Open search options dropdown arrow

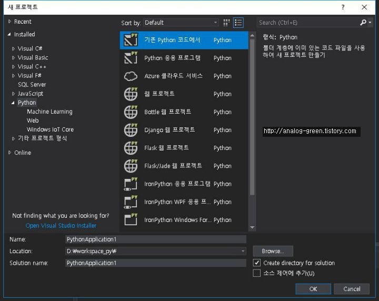(x=370, y=23)
